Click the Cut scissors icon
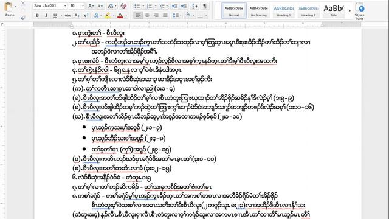389x219 pixels. click(23, 3)
